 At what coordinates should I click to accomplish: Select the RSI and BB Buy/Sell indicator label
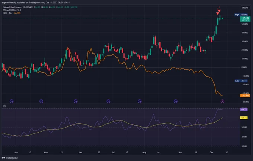point(12,10)
